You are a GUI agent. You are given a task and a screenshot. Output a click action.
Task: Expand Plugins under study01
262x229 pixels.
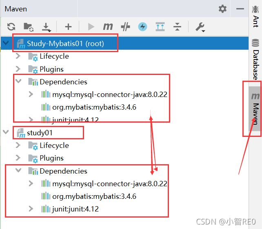click(x=18, y=158)
